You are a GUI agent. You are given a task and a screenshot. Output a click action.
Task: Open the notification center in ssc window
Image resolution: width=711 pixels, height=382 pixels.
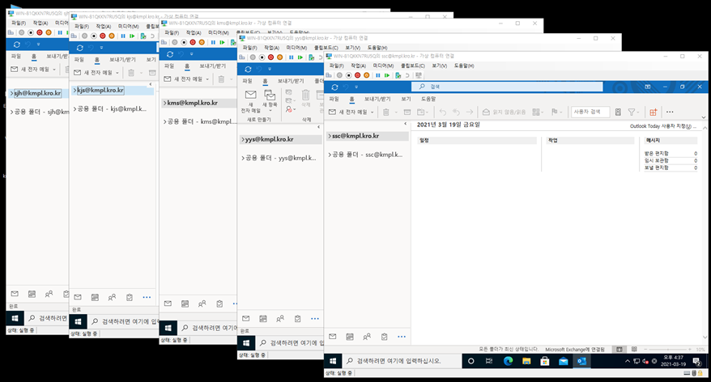click(x=696, y=361)
